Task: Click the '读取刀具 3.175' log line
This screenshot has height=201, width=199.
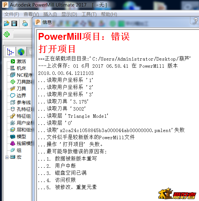Action: [x=63, y=102]
